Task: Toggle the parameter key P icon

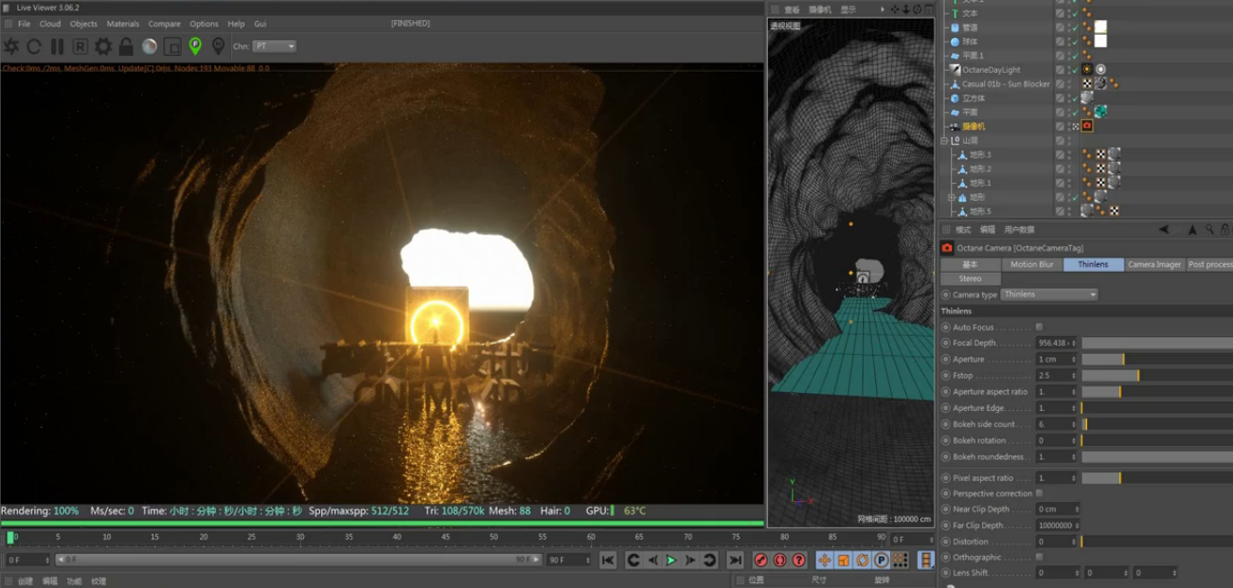Action: [881, 561]
